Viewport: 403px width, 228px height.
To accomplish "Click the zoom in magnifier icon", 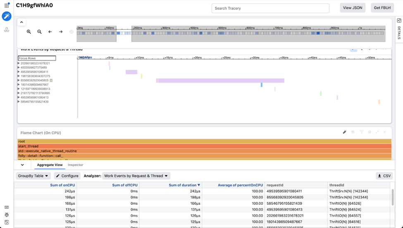I will [29, 32].
